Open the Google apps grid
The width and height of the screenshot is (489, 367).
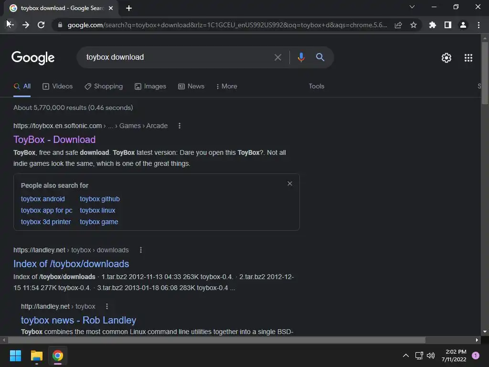click(468, 58)
